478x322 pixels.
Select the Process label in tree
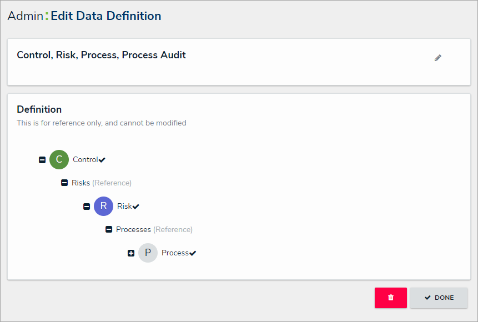(175, 253)
